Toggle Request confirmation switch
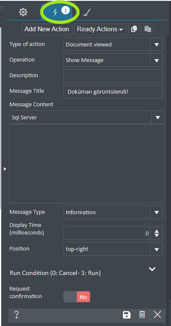Image resolution: width=171 pixels, height=326 pixels. point(77,297)
